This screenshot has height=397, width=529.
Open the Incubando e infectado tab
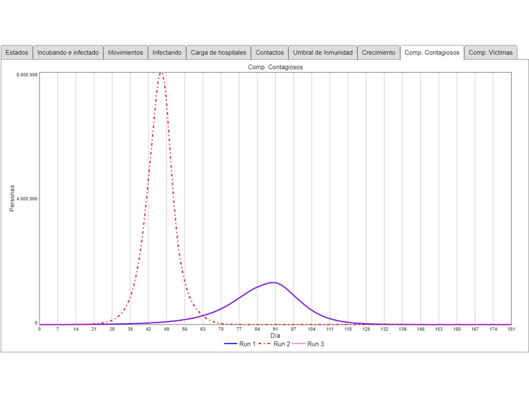(68, 52)
